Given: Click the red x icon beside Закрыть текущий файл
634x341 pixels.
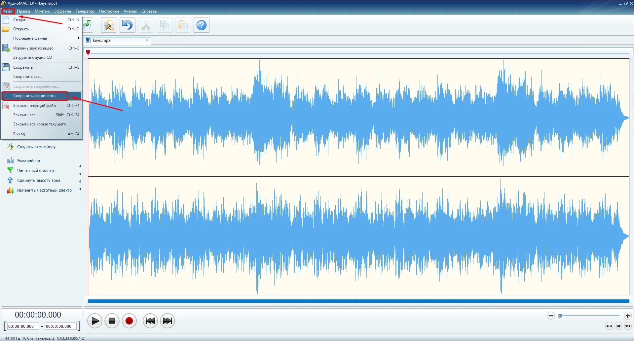Looking at the screenshot, I should click(6, 106).
